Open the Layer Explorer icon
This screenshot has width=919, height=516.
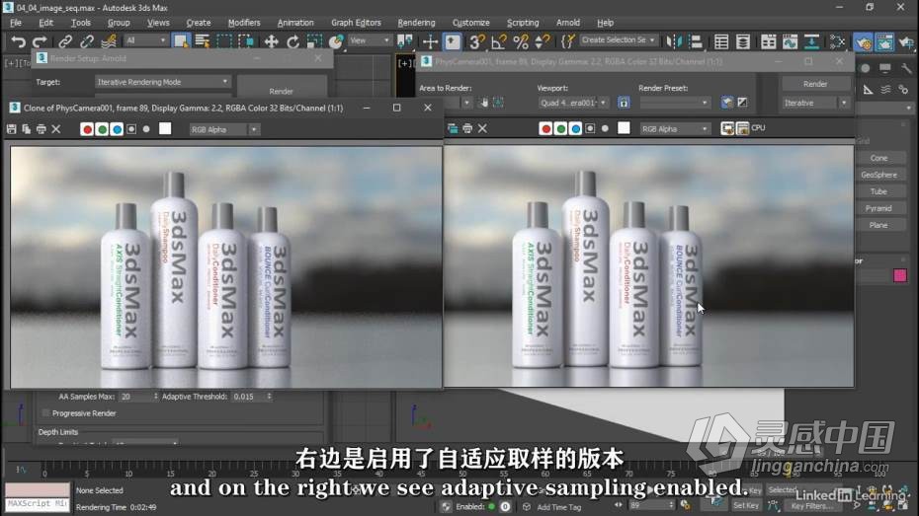click(x=743, y=41)
